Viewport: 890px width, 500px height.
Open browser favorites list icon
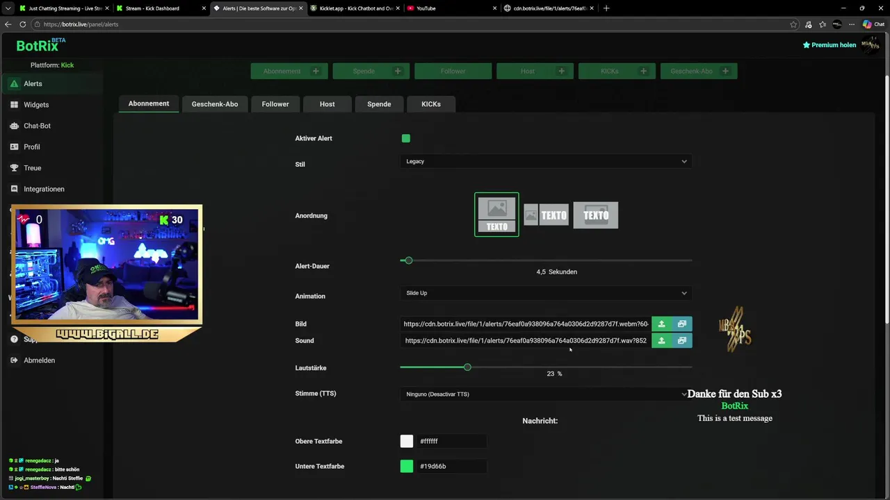(x=823, y=24)
